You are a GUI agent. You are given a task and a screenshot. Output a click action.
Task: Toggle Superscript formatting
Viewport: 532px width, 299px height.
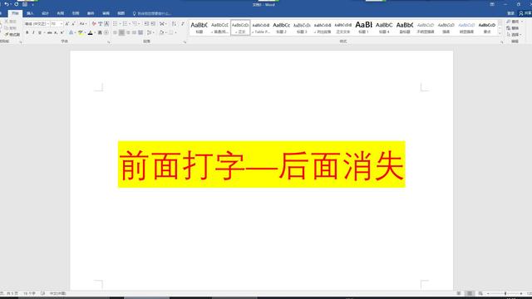[62, 32]
